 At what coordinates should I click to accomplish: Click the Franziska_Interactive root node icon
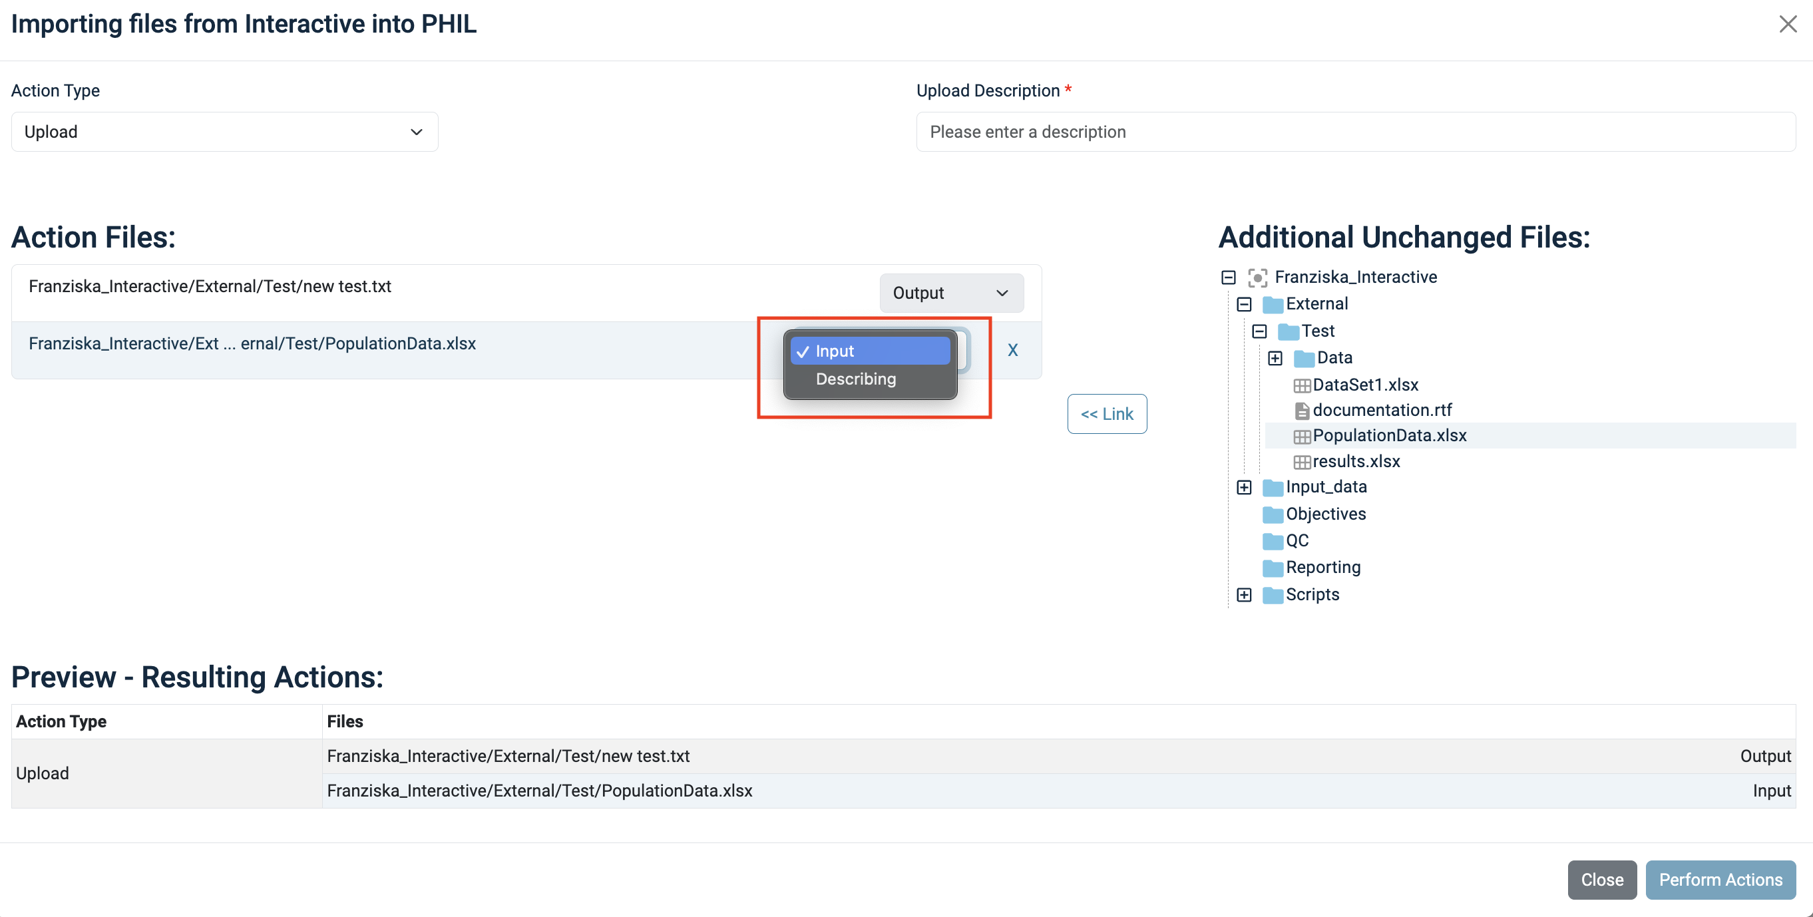pos(1257,277)
